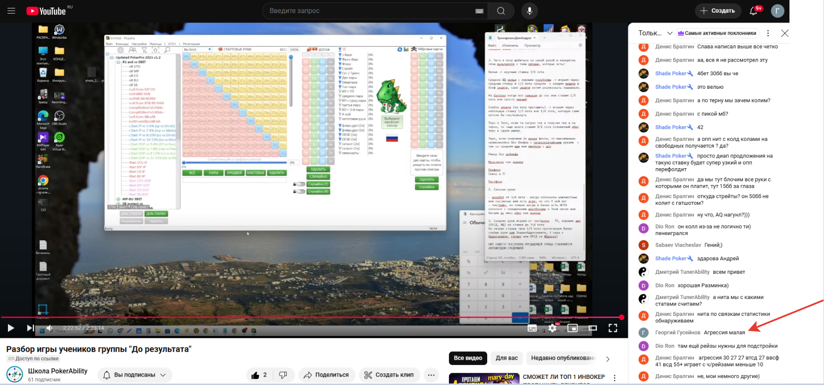Open the YouTube guide hamburger menu
Viewport: 824px width, 385px height.
click(11, 11)
